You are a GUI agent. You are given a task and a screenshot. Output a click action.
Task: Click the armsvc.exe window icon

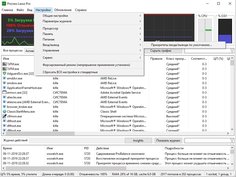point(4,93)
